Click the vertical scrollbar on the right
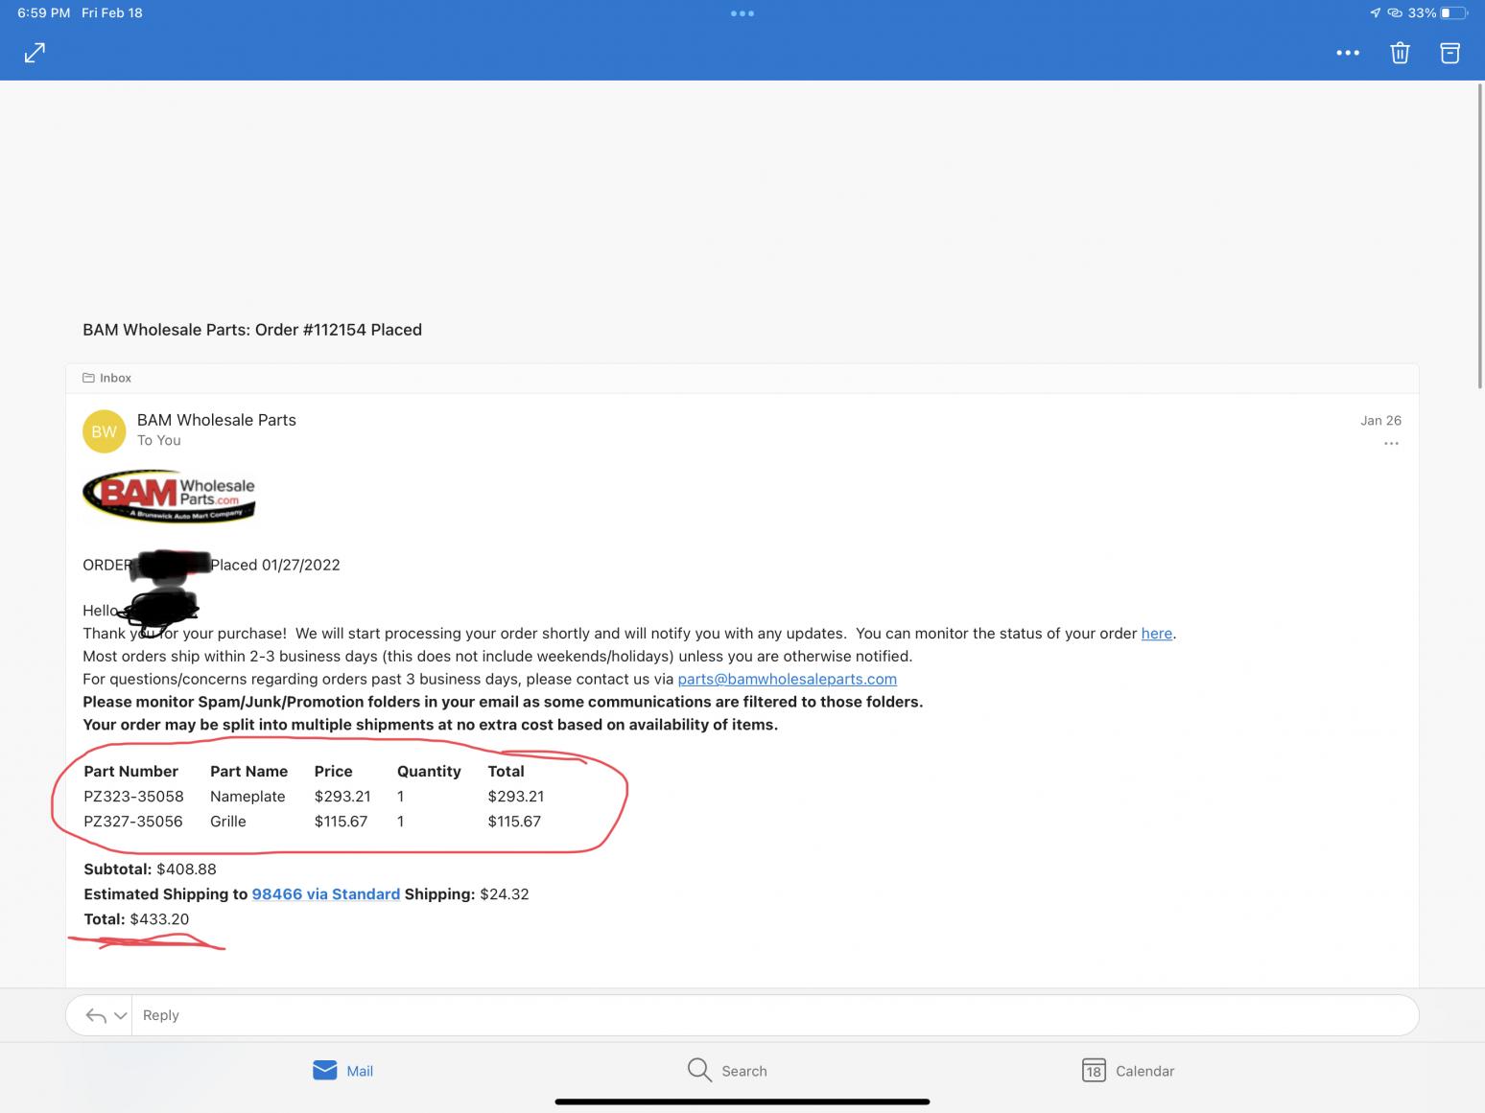Viewport: 1485px width, 1113px height. (x=1480, y=235)
